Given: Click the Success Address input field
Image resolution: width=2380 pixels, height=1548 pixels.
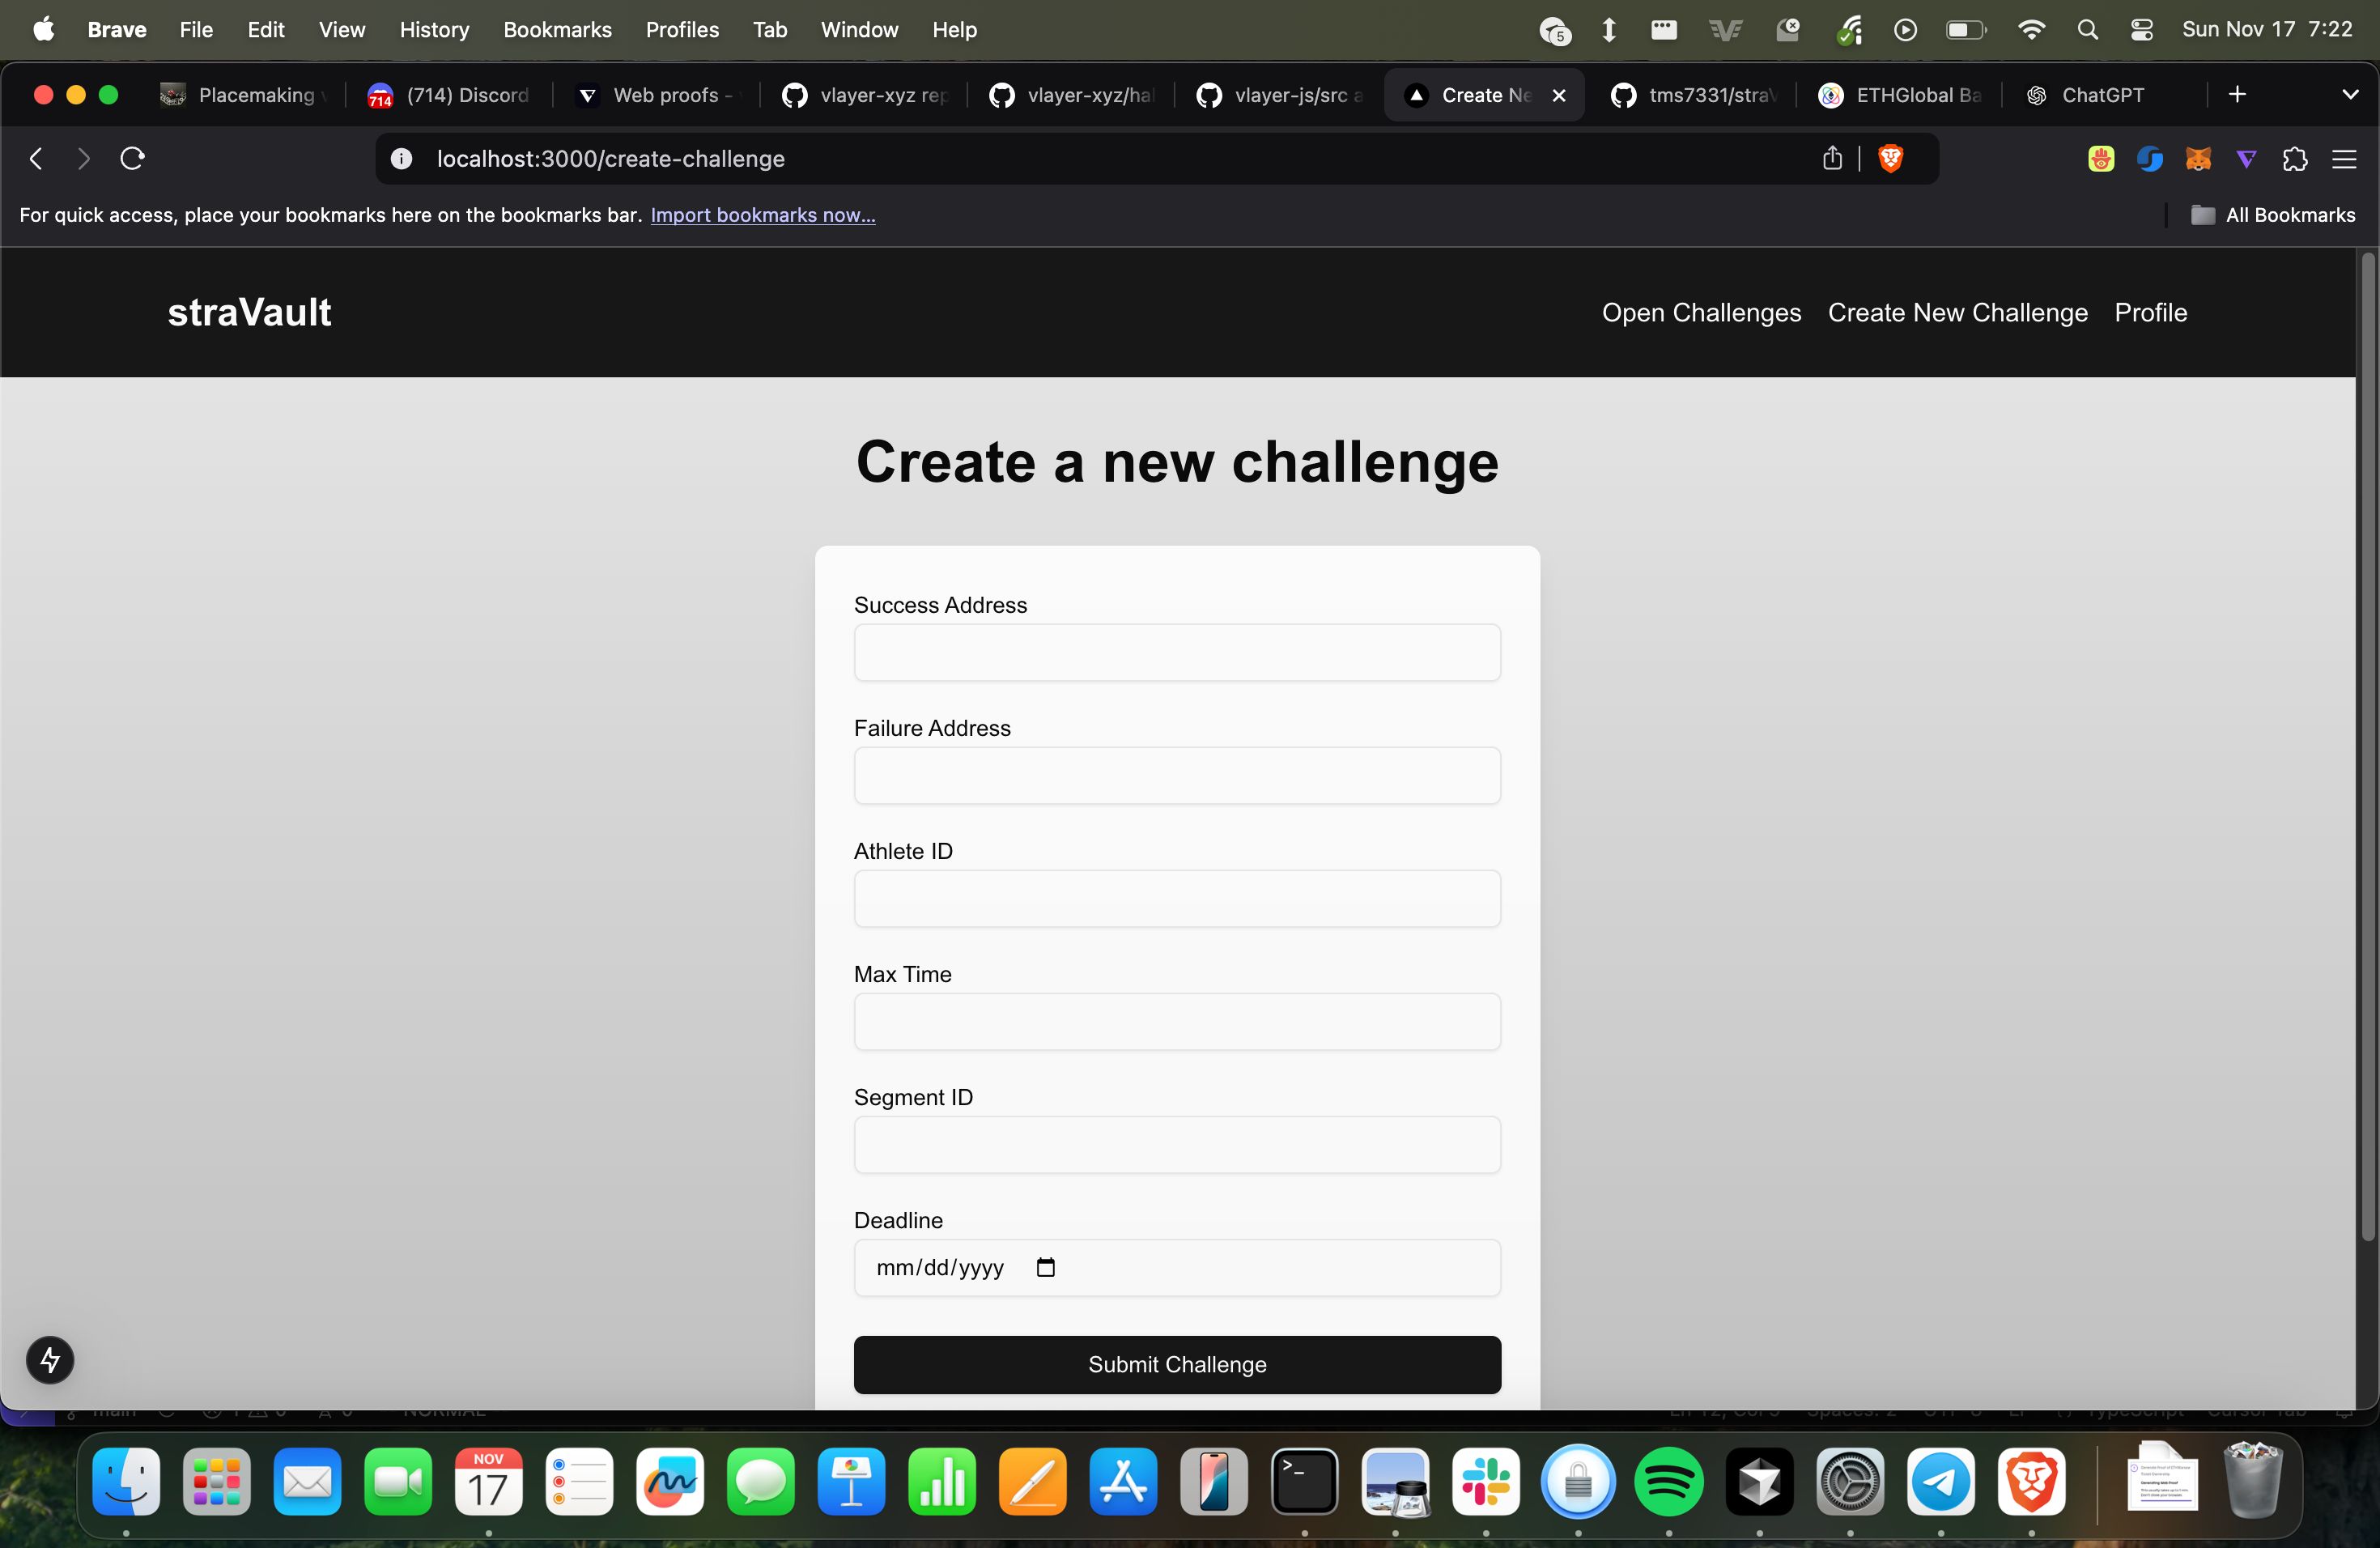Looking at the screenshot, I should point(1176,653).
